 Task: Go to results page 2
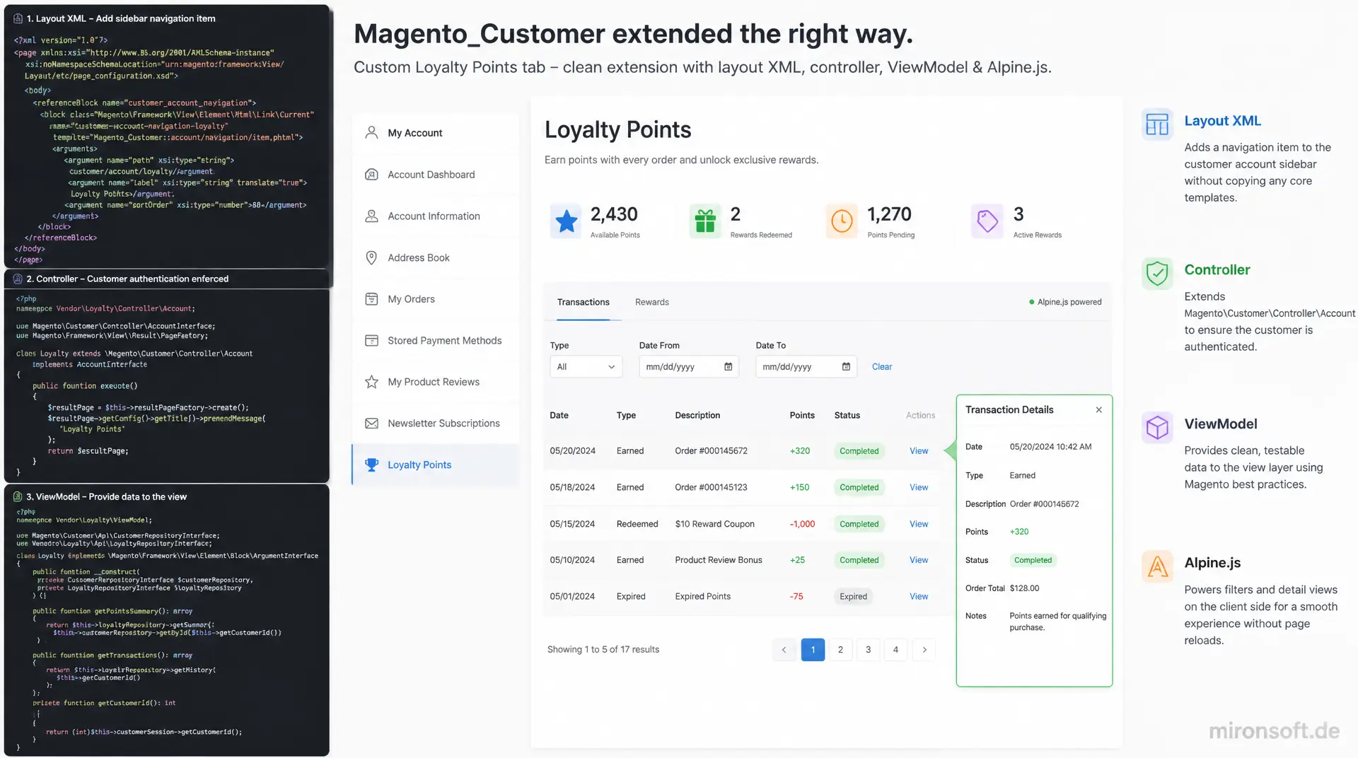point(840,649)
